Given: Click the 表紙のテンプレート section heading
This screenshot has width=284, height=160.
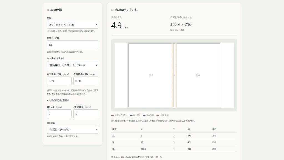Looking at the screenshot, I should (126, 10).
